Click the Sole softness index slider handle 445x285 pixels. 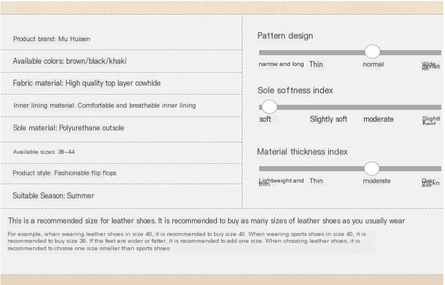(270, 106)
